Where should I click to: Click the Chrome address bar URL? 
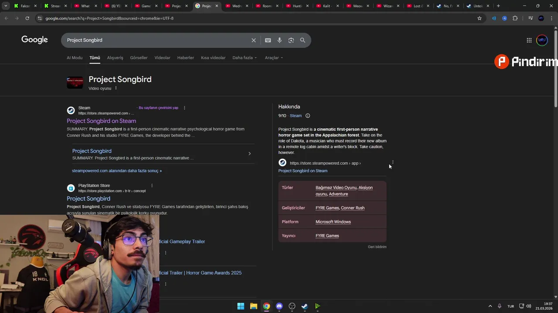pos(109,18)
